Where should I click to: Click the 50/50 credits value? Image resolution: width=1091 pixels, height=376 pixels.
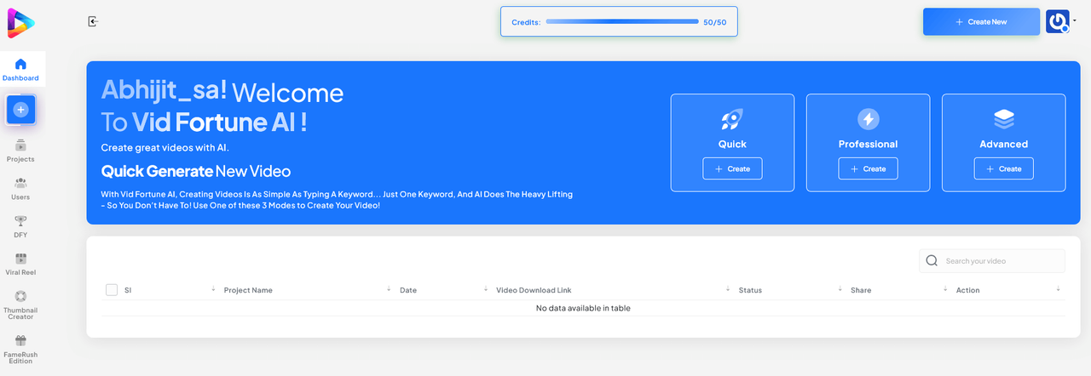click(x=715, y=22)
